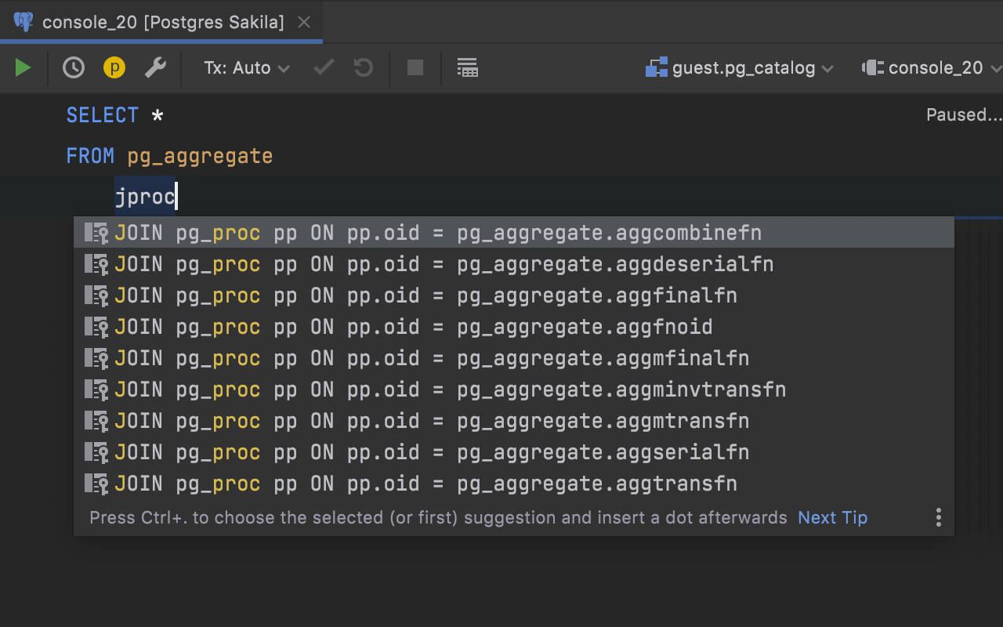Select the JOIN suggestion on aggfnoid
Screen dimensions: 1003x627
(413, 327)
